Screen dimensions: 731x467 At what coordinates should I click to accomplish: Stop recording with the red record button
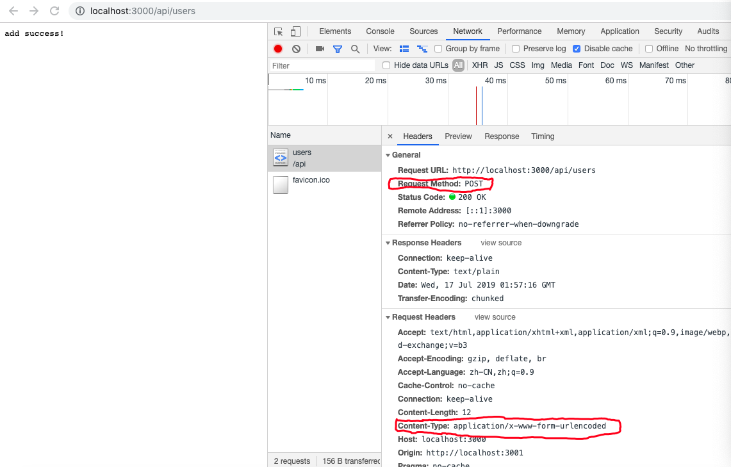tap(277, 48)
